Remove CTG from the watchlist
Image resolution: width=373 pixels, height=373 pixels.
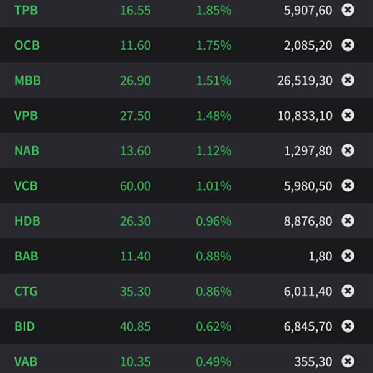point(348,291)
